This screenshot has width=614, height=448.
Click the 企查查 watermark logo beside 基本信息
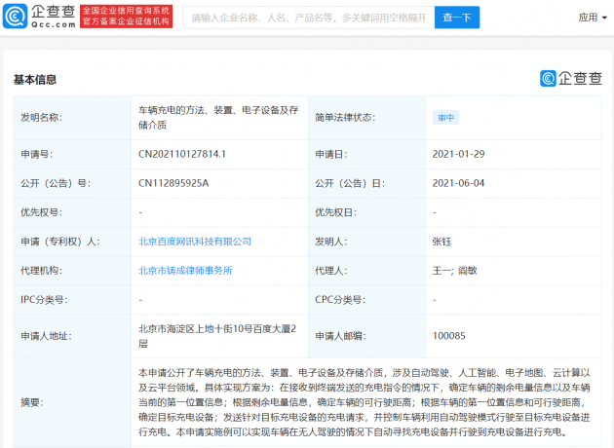[x=570, y=79]
